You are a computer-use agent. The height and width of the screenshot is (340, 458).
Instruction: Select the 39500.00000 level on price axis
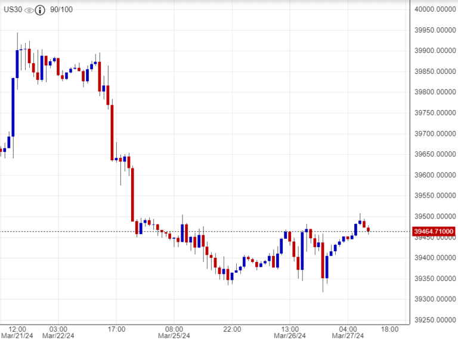click(435, 216)
